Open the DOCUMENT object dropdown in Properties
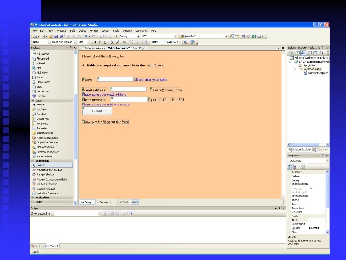This screenshot has height=260, width=346. pos(327,161)
